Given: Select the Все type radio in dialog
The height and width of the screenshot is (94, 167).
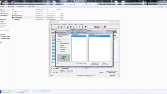Looking at the screenshot, I should [x=58, y=42].
